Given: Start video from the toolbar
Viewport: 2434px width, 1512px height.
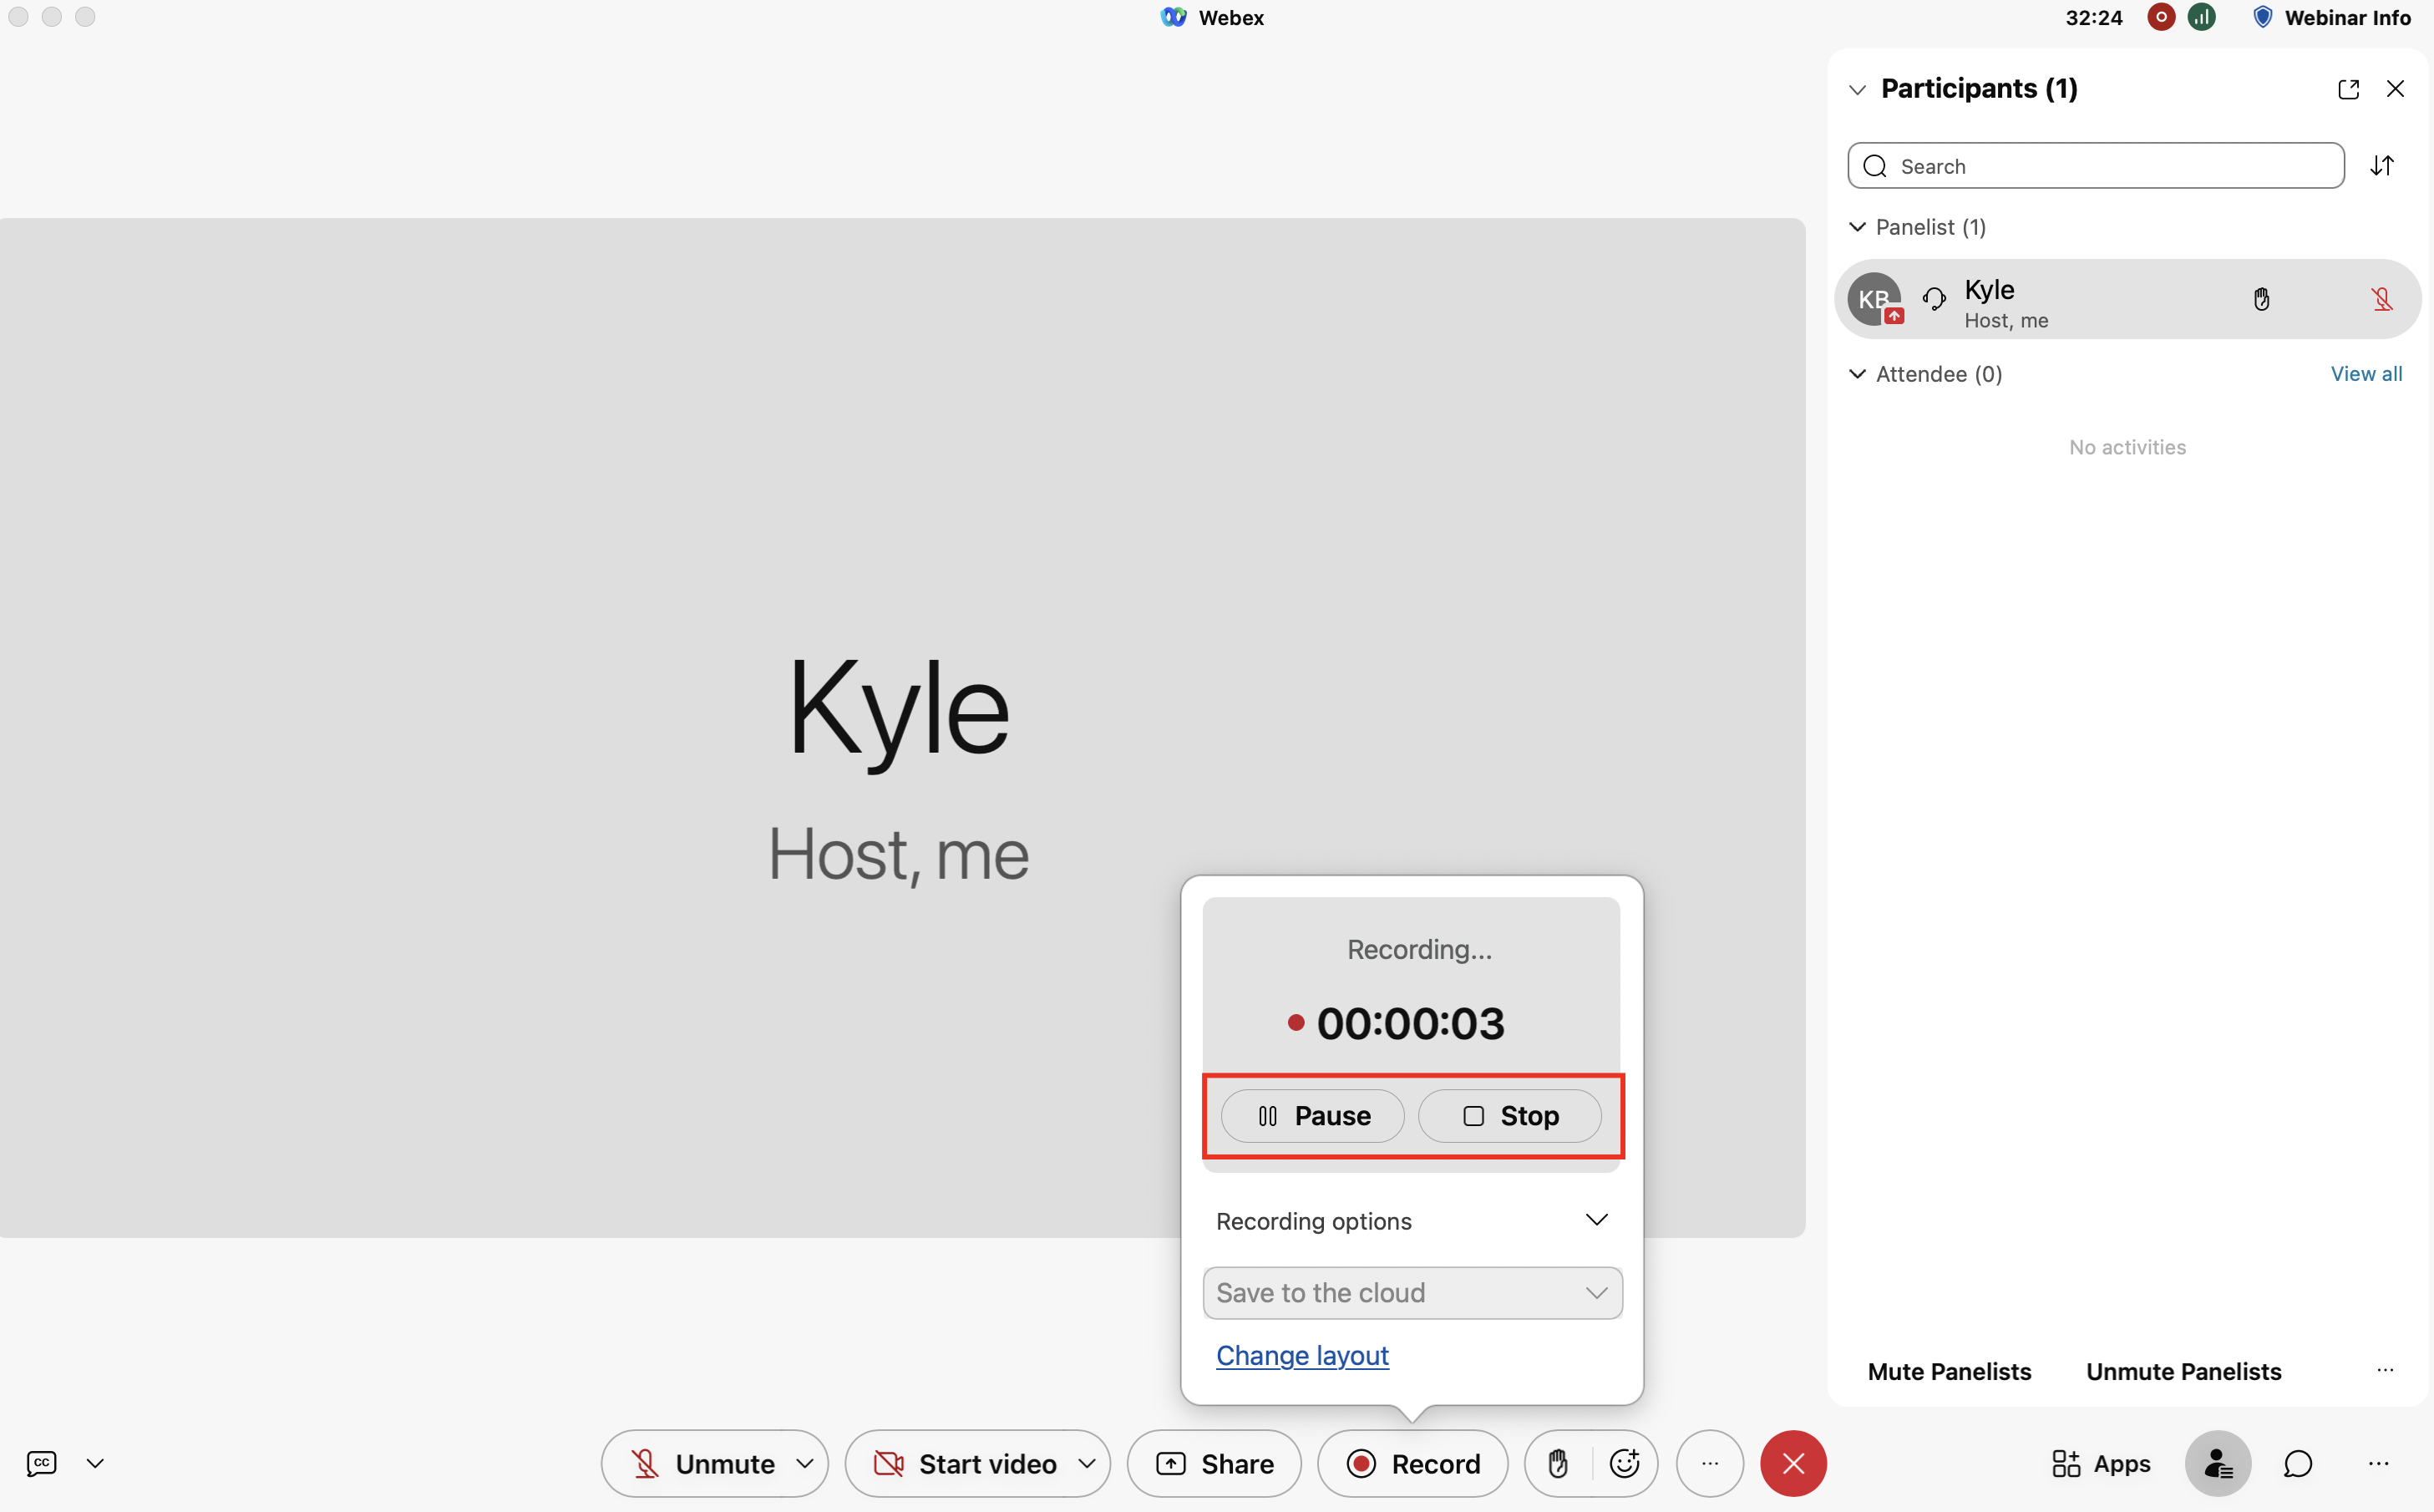Looking at the screenshot, I should (964, 1463).
